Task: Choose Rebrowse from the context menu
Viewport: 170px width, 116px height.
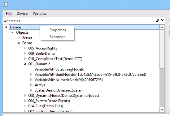Action: [x=58, y=37]
